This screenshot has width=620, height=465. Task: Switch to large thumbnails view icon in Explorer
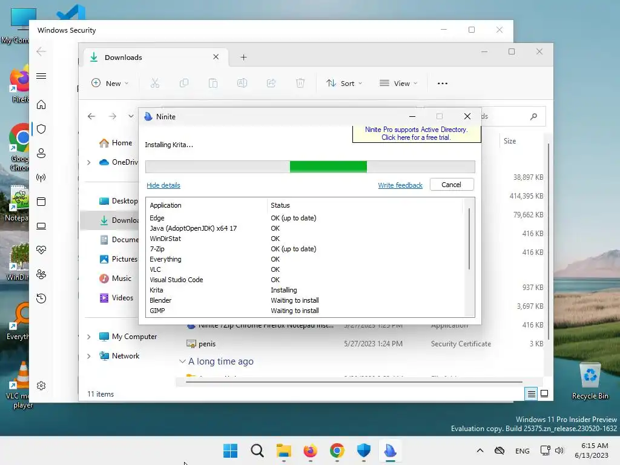(x=544, y=394)
